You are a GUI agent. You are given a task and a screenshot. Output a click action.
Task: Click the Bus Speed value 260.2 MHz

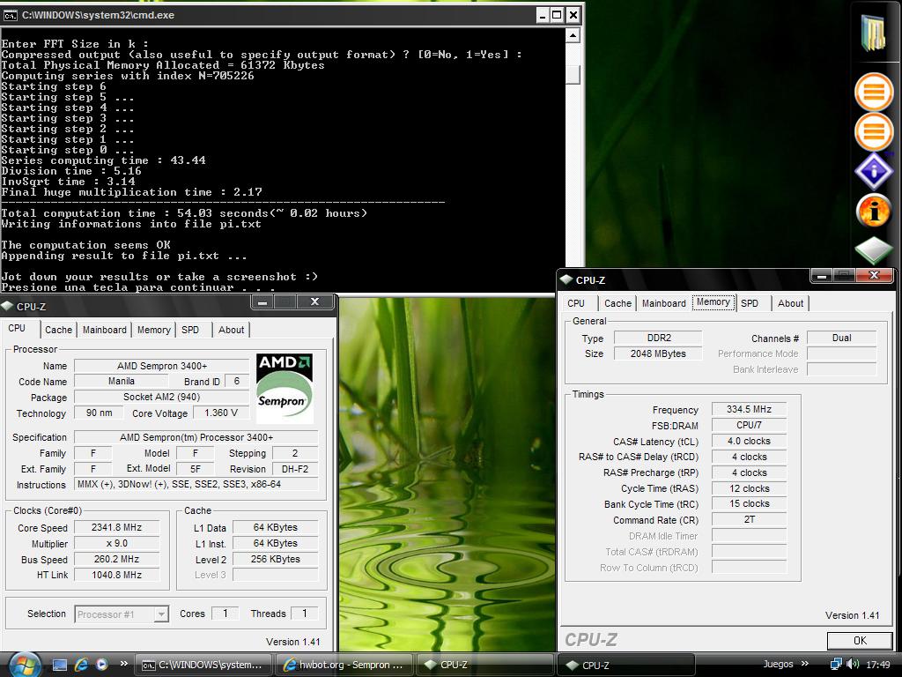pyautogui.click(x=117, y=559)
